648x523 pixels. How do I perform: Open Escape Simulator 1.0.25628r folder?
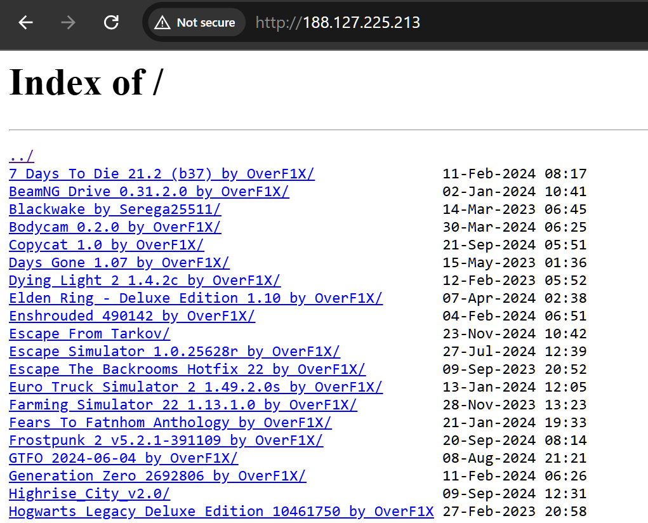point(175,352)
